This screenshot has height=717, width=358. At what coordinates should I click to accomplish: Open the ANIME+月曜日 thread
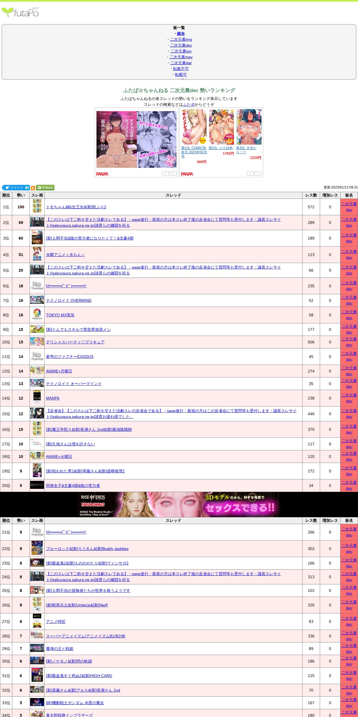pos(59,371)
